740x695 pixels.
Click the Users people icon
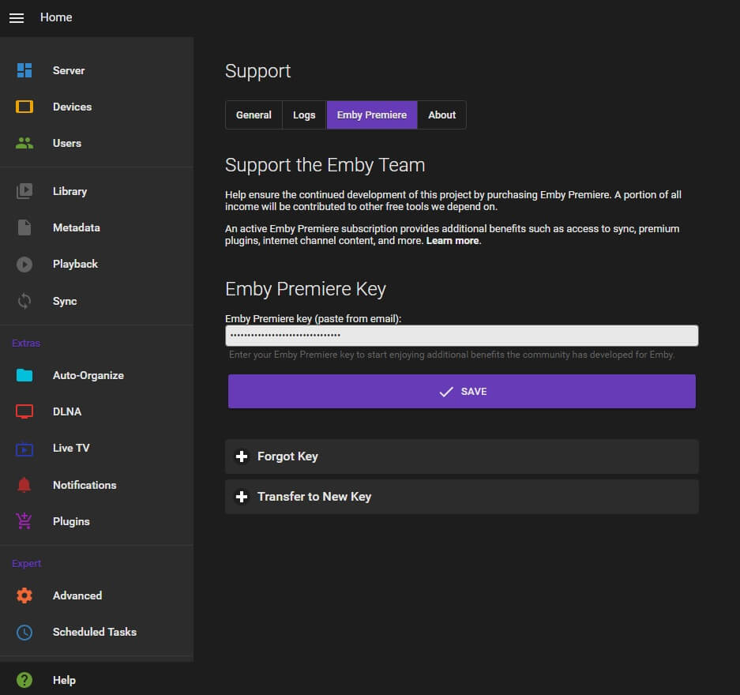point(24,143)
